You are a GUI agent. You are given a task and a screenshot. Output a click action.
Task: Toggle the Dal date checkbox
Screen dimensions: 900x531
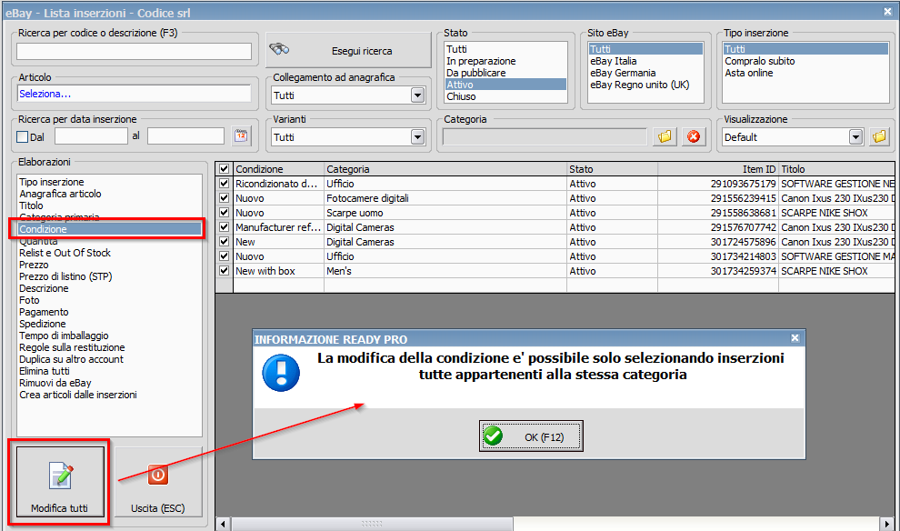click(x=23, y=136)
